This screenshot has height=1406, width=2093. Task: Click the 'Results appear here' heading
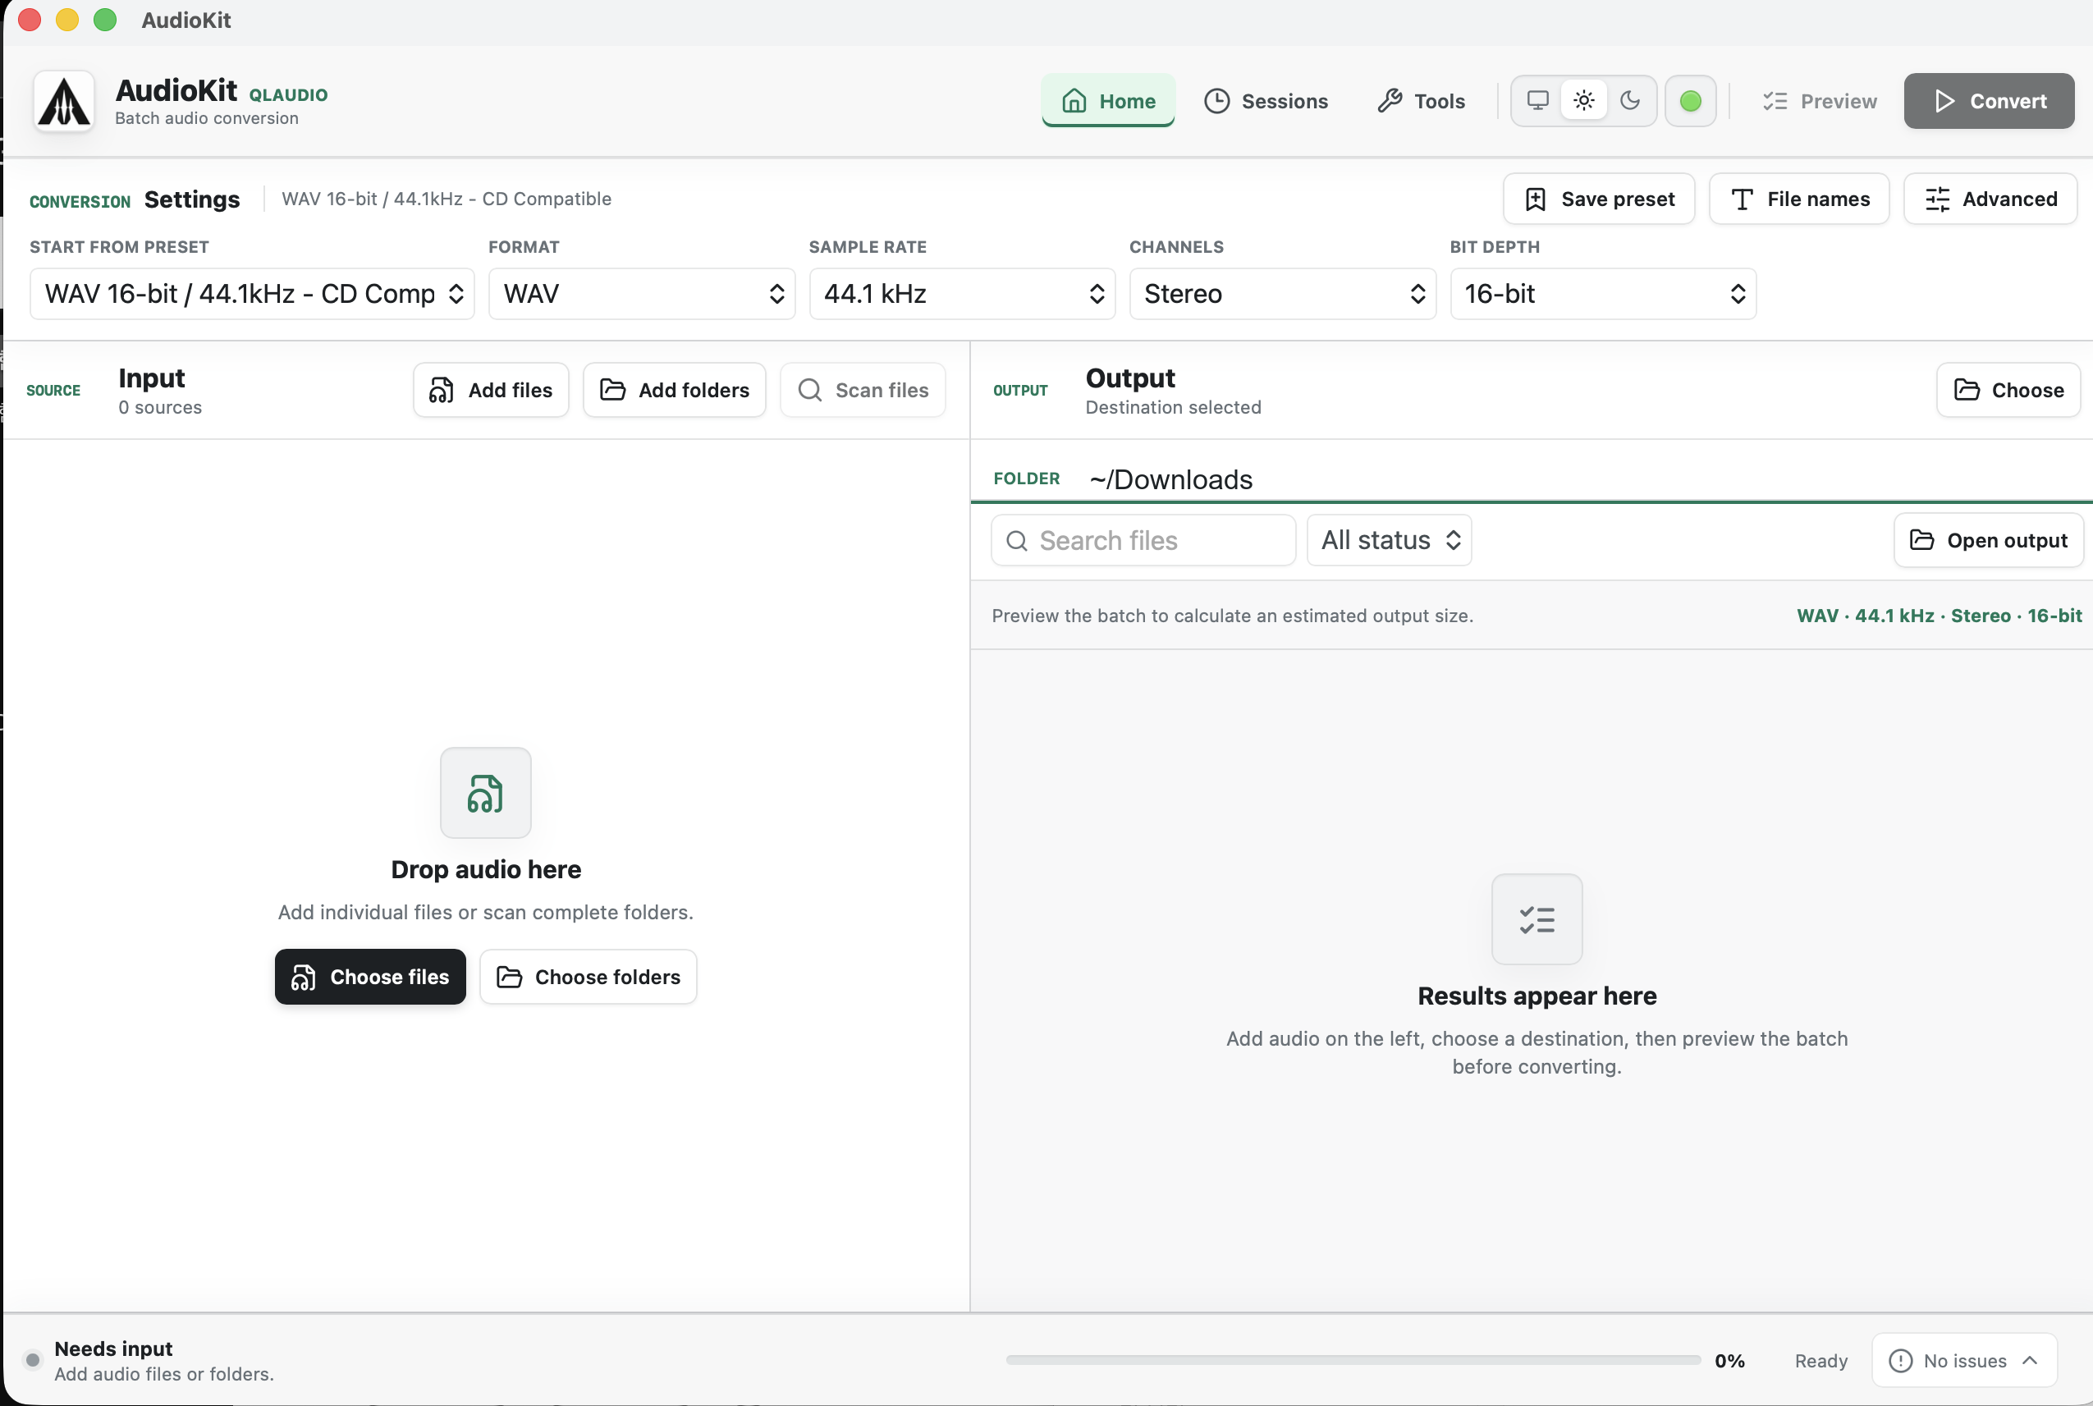(x=1537, y=996)
